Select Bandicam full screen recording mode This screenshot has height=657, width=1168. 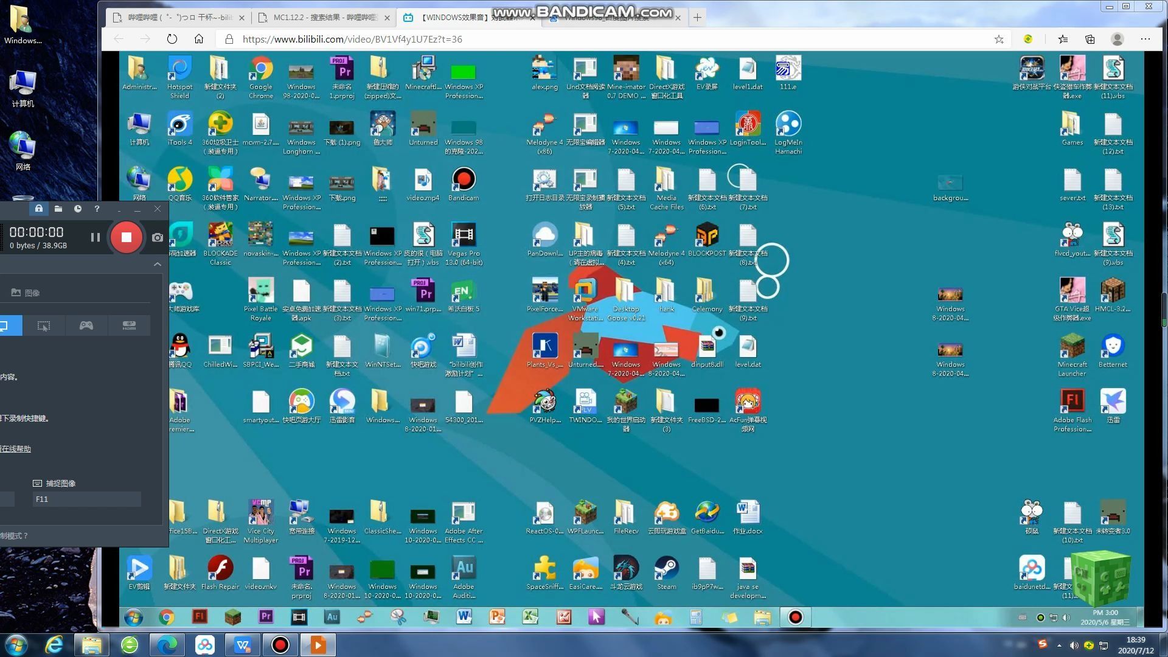(x=9, y=325)
